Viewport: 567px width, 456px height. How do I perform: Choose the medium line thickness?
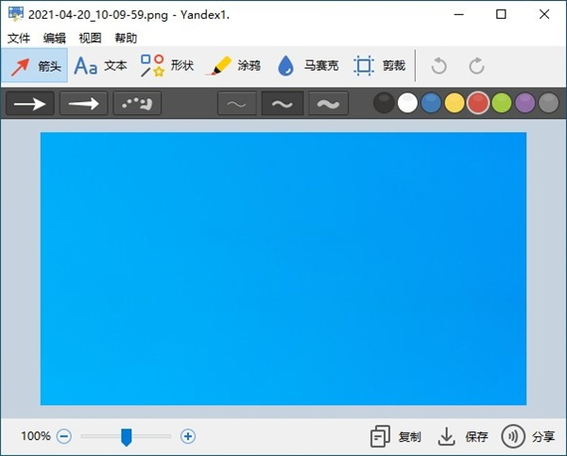click(x=283, y=104)
